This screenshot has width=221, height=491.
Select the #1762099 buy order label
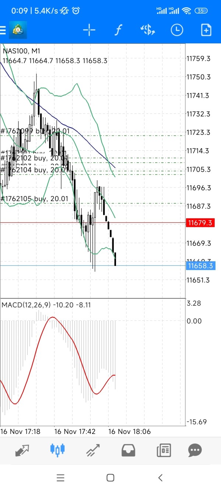tap(35, 131)
